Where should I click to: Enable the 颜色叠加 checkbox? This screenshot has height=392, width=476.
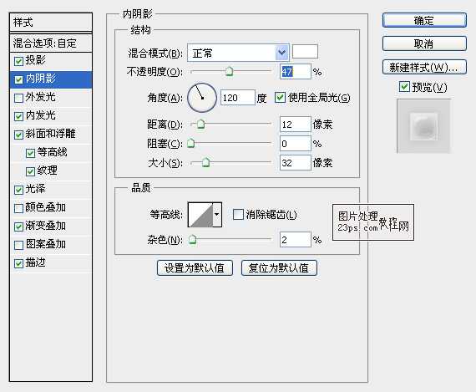pyautogui.click(x=18, y=208)
